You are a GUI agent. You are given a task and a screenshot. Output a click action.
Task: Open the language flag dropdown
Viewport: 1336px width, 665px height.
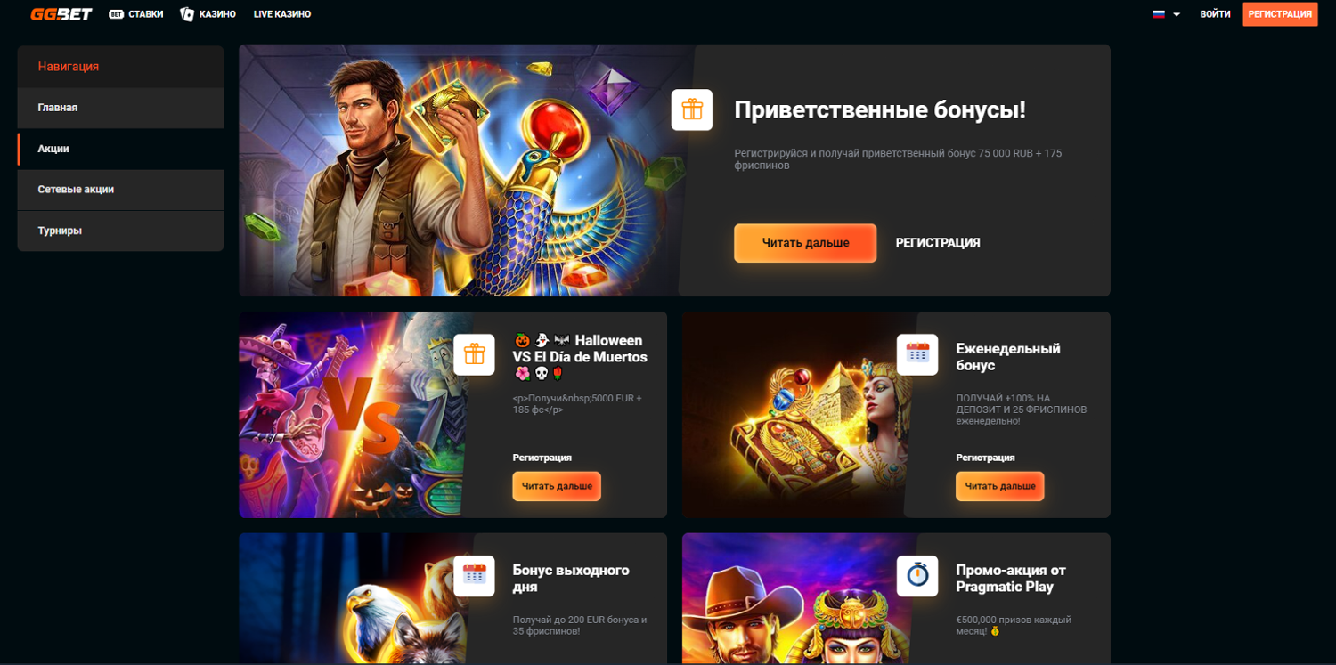1166,14
